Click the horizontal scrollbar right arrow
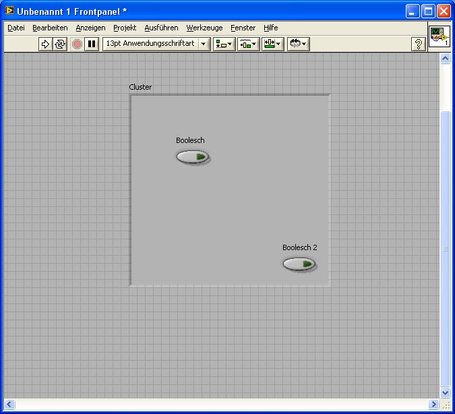The image size is (455, 414). pyautogui.click(x=434, y=404)
